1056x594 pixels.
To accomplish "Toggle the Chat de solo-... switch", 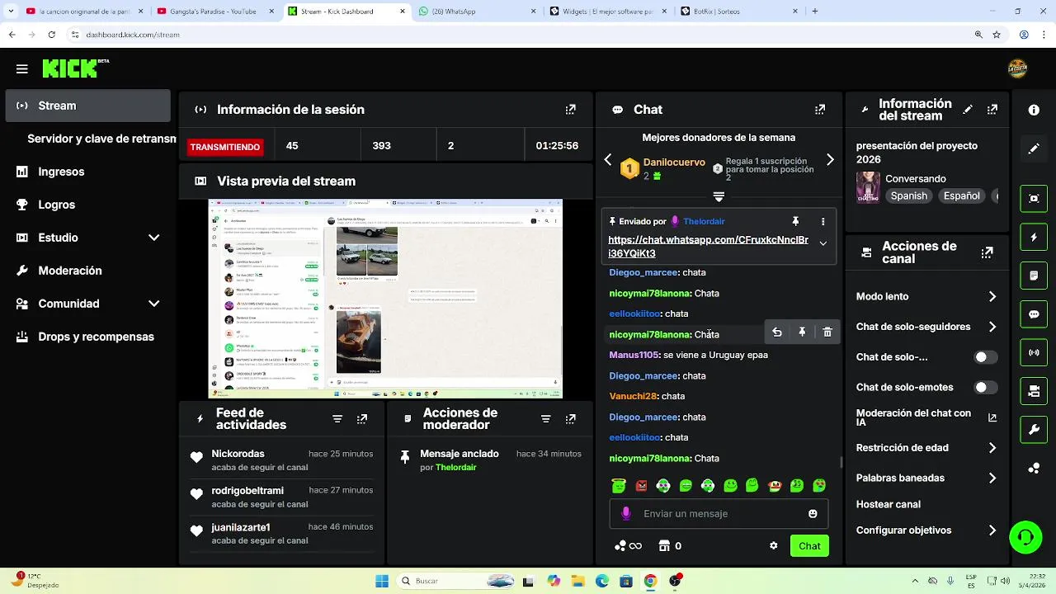I will tap(985, 357).
